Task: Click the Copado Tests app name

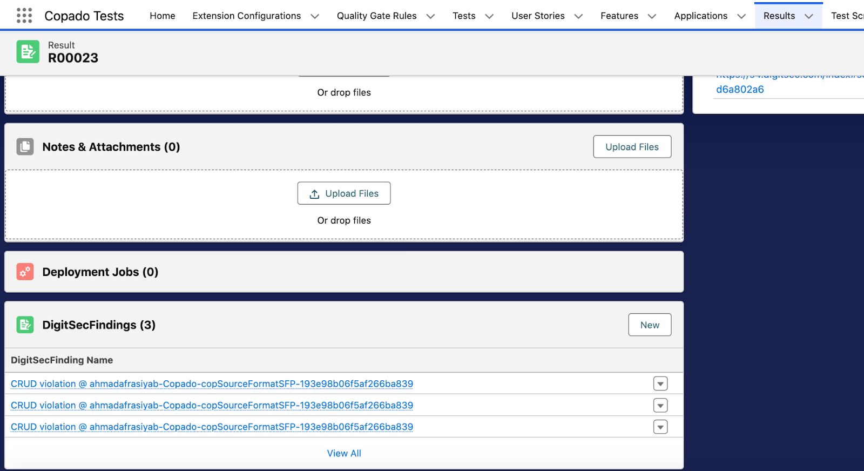Action: click(84, 16)
